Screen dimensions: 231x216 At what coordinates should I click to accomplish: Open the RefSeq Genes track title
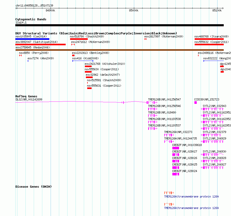[x=26, y=96]
